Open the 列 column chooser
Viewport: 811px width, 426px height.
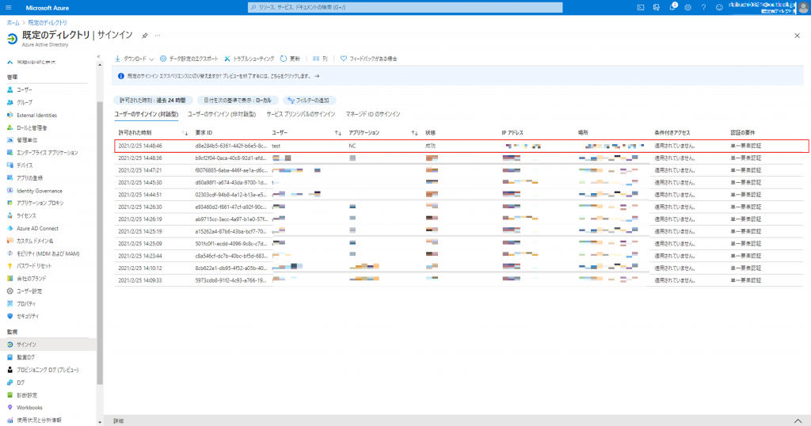tap(320, 59)
